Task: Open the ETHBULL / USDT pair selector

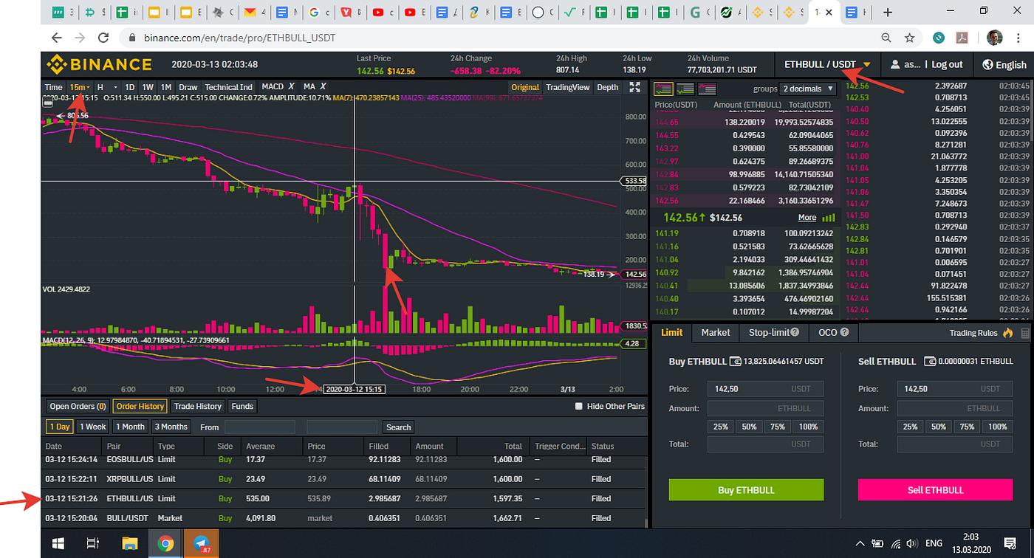Action: tap(827, 64)
